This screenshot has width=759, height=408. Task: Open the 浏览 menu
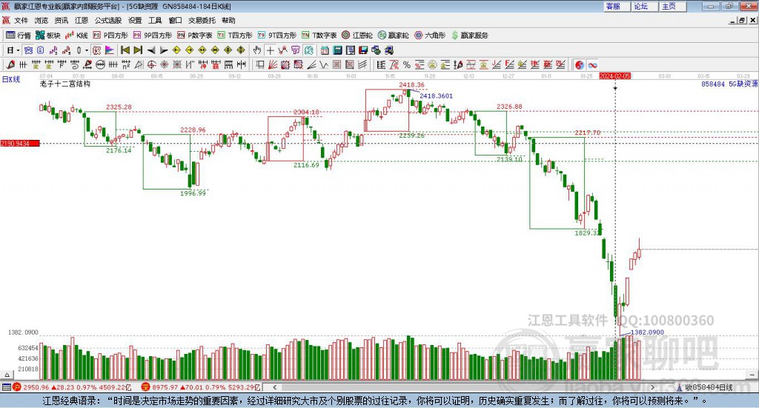pos(42,20)
